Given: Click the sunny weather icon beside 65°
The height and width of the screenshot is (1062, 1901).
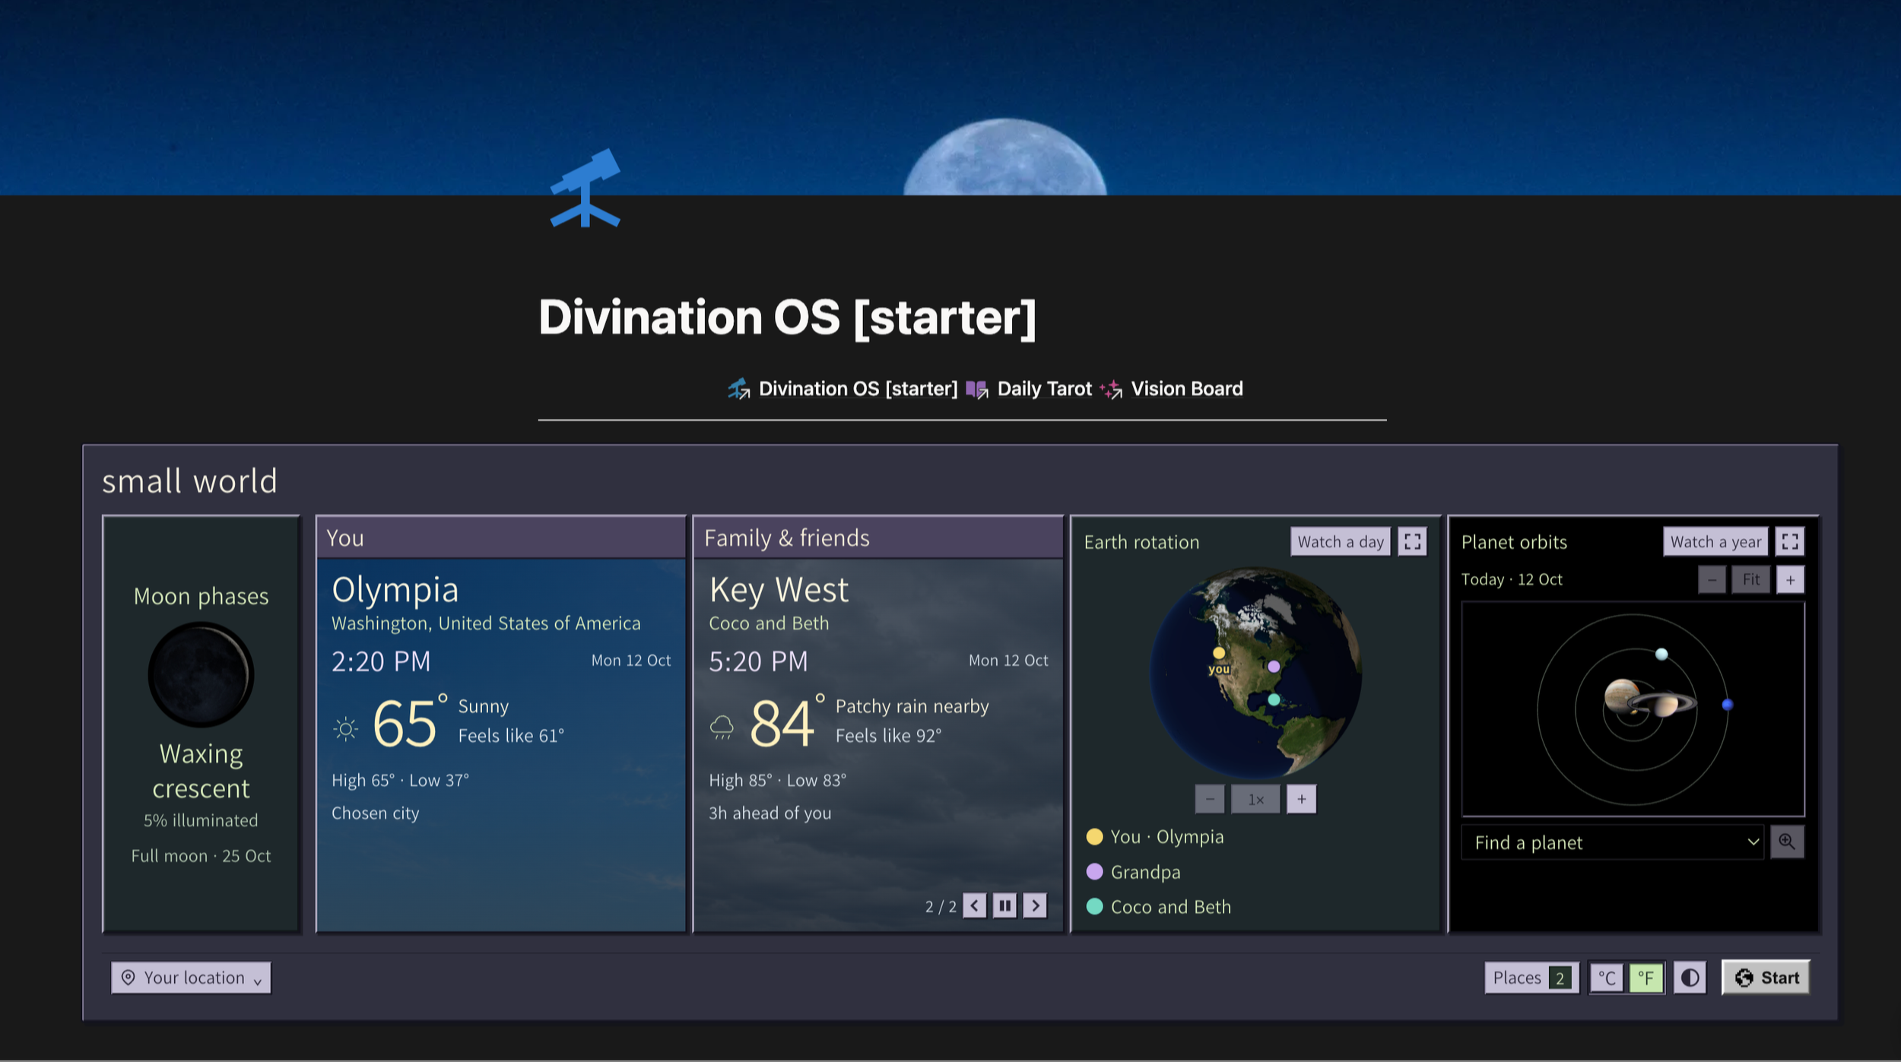Looking at the screenshot, I should 345,728.
